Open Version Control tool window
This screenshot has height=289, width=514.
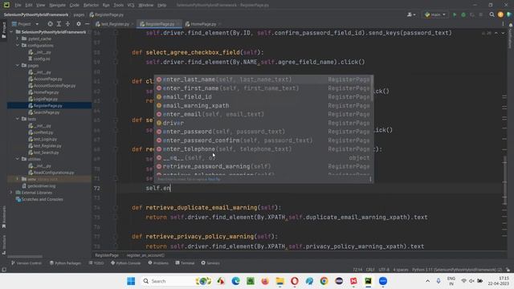(x=27, y=263)
